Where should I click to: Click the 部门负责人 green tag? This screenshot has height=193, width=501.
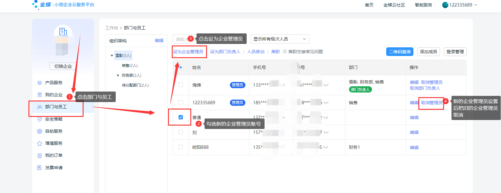[361, 89]
